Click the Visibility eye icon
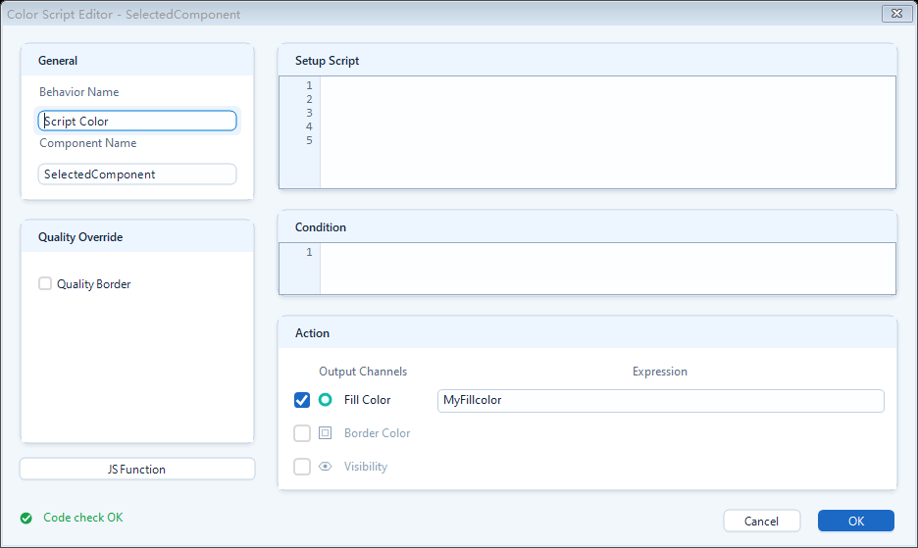The width and height of the screenshot is (918, 548). [325, 467]
